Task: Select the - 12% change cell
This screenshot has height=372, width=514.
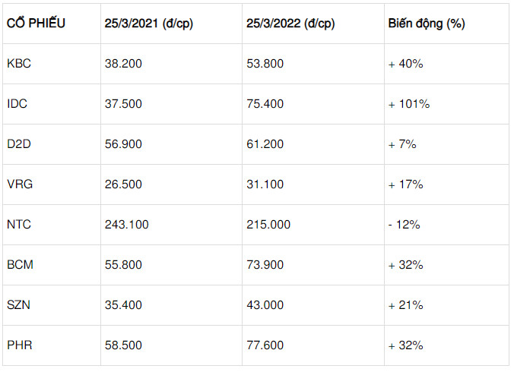Action: click(404, 225)
